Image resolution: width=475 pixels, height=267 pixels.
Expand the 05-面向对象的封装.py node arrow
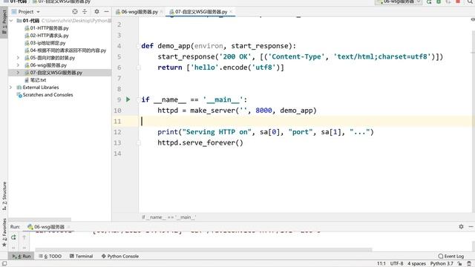coord(18,58)
